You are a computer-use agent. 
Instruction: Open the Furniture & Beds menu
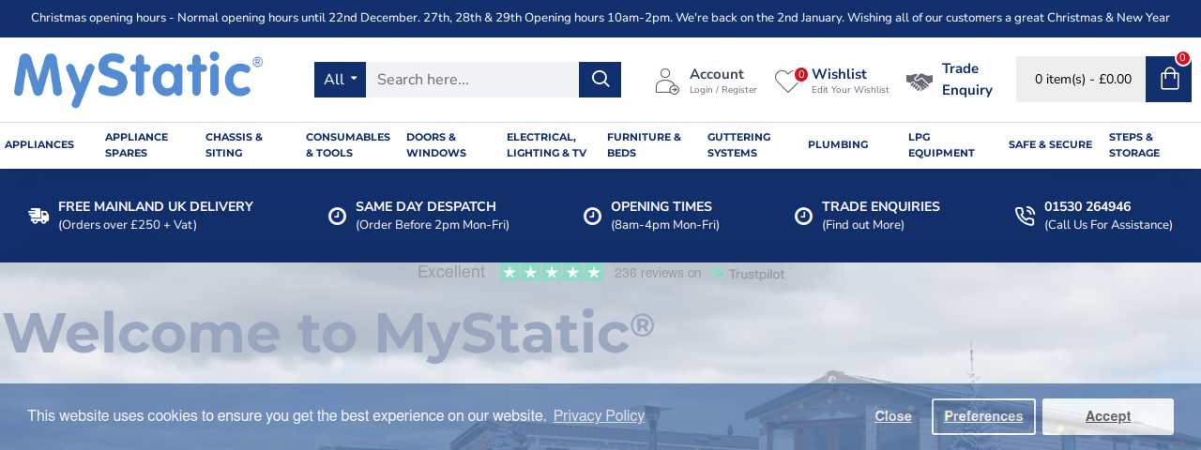[645, 144]
